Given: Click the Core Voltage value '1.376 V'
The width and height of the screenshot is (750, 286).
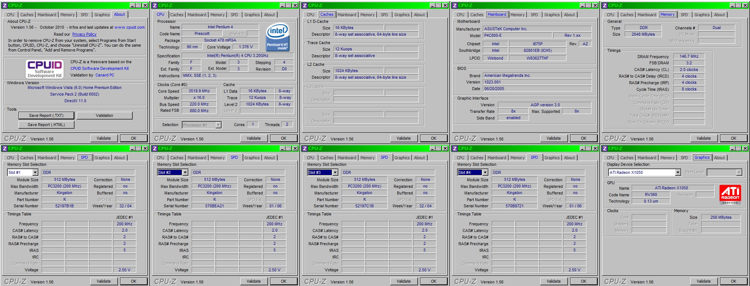Looking at the screenshot, I should pyautogui.click(x=246, y=47).
